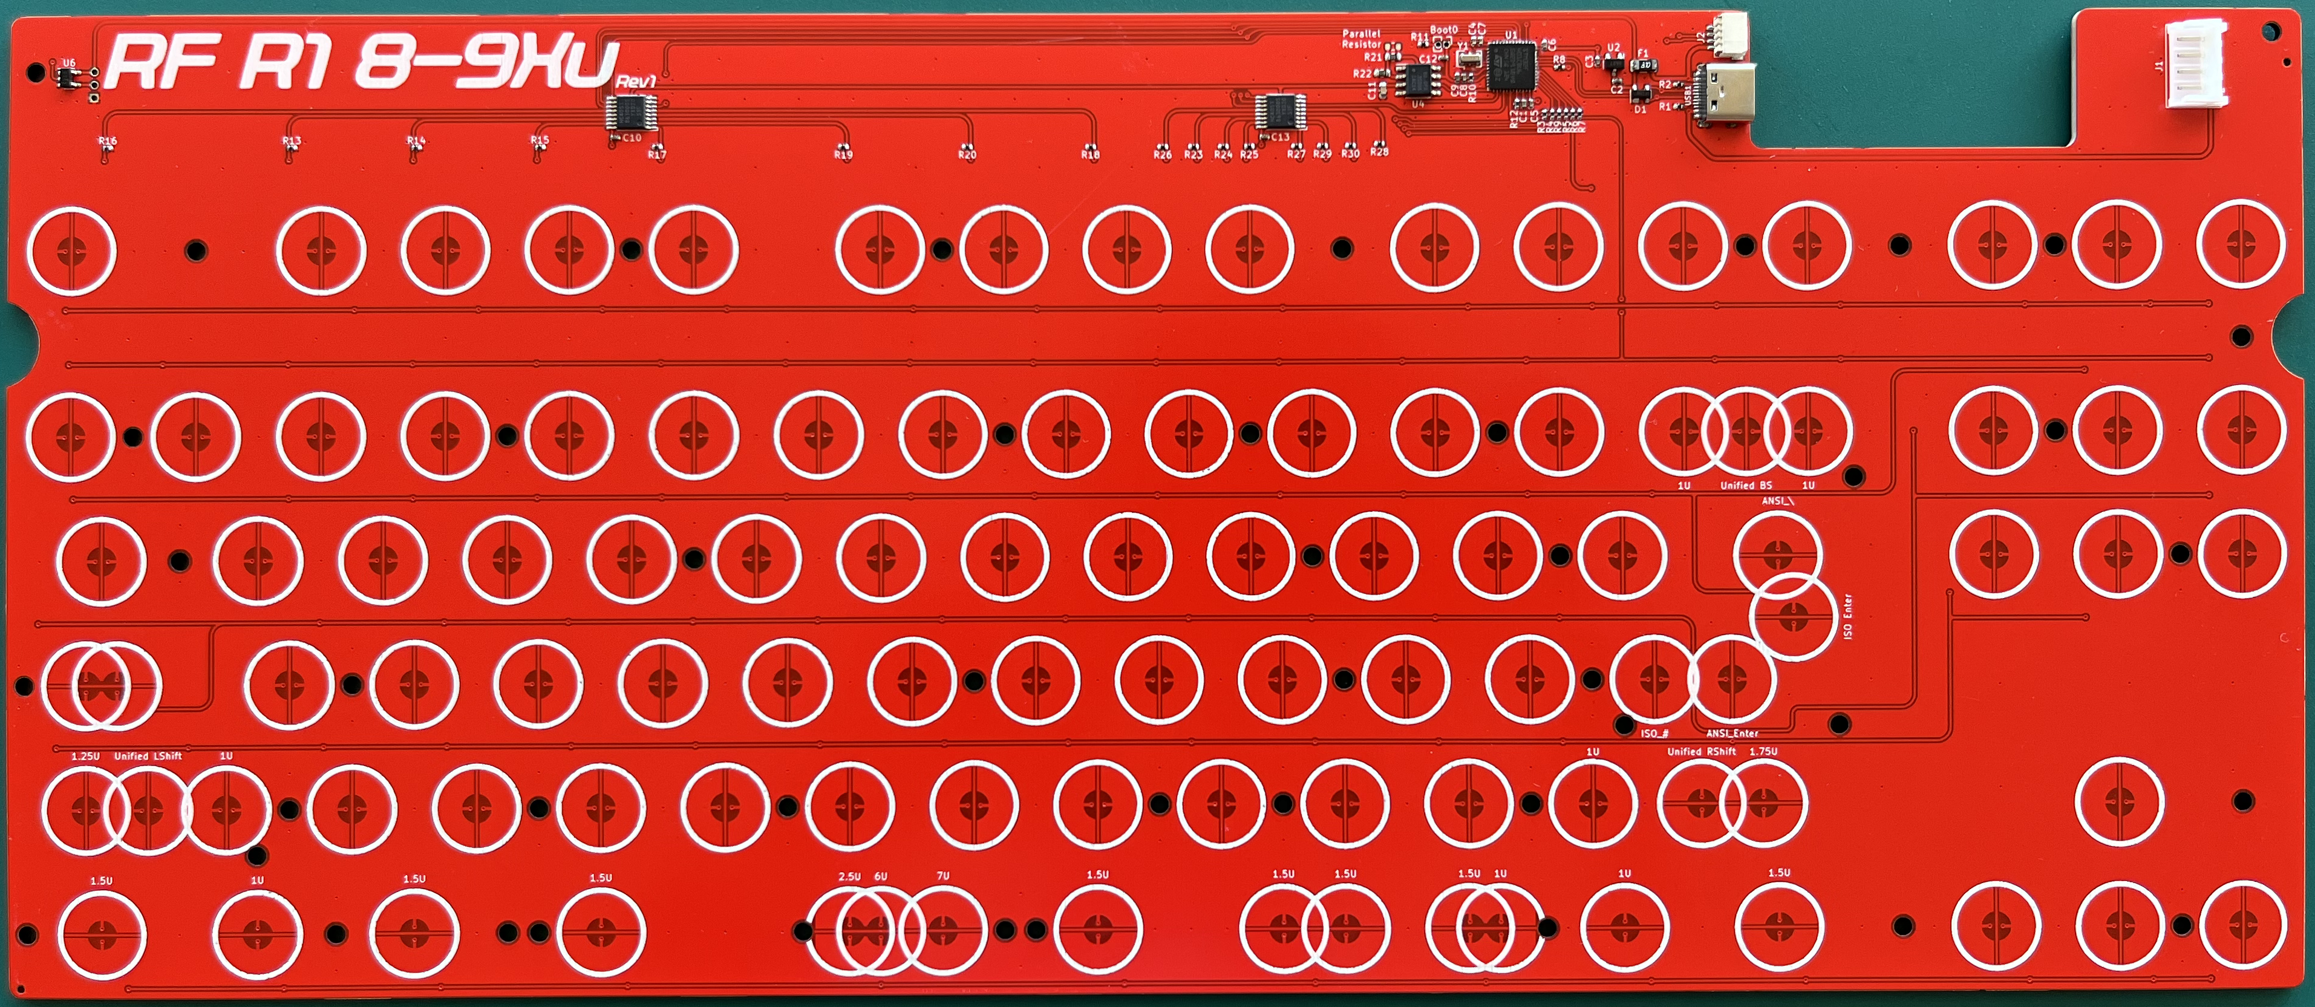Select the "ISO_#" key label
Screen dimensions: 2315x1007
[x=1654, y=734]
